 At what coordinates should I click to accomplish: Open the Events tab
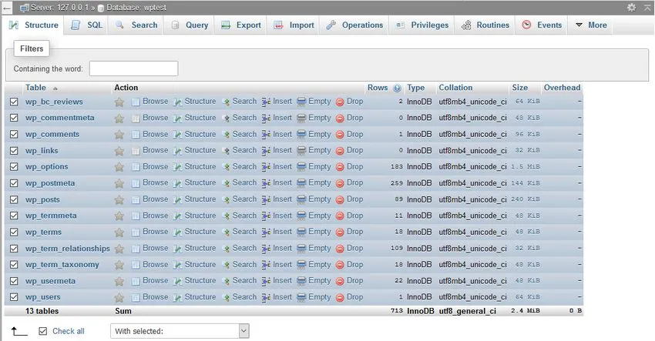pyautogui.click(x=542, y=25)
